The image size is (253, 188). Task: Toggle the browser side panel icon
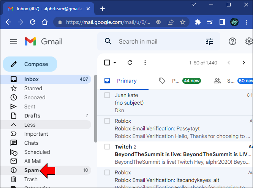coord(222,22)
